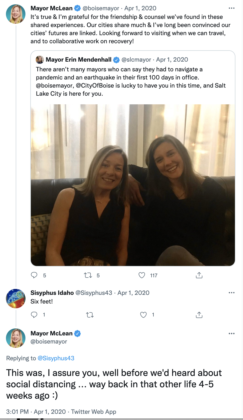Image resolution: width=243 pixels, height=420 pixels.
Task: Click the Twitter Web App source link
Action: (94, 412)
